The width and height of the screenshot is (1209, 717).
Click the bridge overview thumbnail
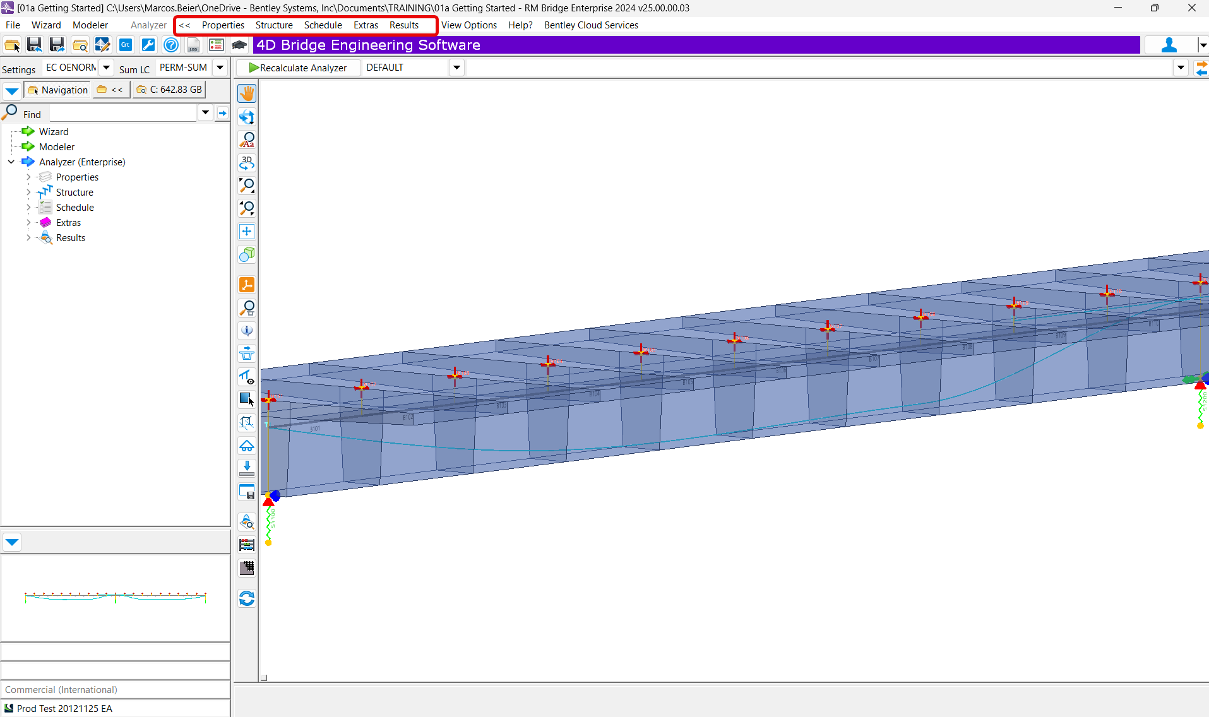coord(115,597)
